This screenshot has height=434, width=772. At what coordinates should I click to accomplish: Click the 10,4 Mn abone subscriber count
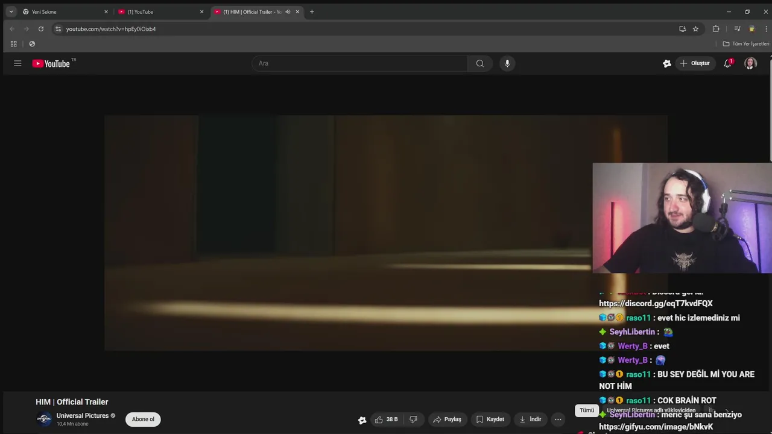click(72, 424)
